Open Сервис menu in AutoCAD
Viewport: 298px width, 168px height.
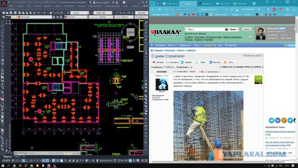click(58, 6)
